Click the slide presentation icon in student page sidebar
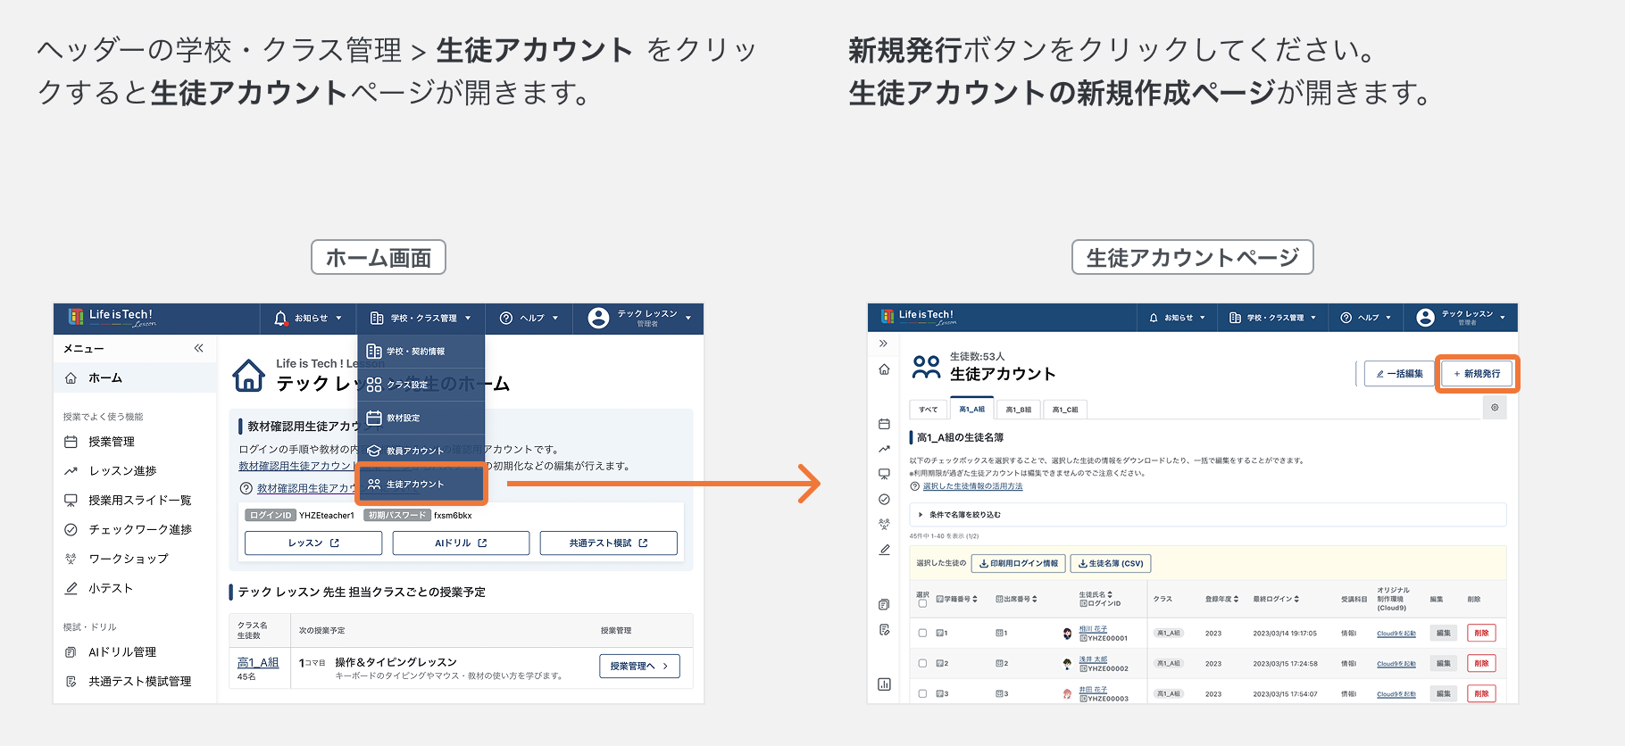 click(x=884, y=474)
